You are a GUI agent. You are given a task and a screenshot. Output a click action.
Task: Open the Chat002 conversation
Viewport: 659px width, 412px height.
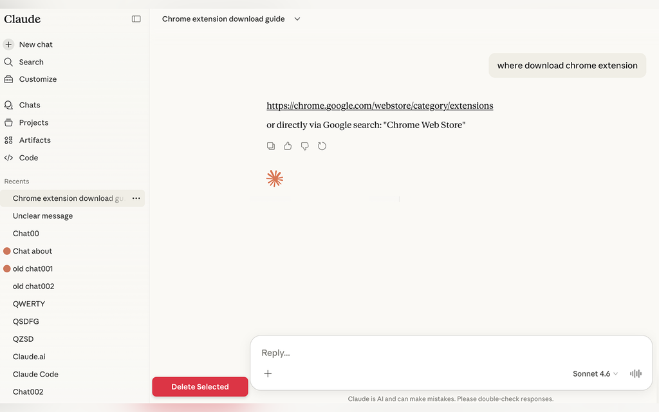point(28,392)
